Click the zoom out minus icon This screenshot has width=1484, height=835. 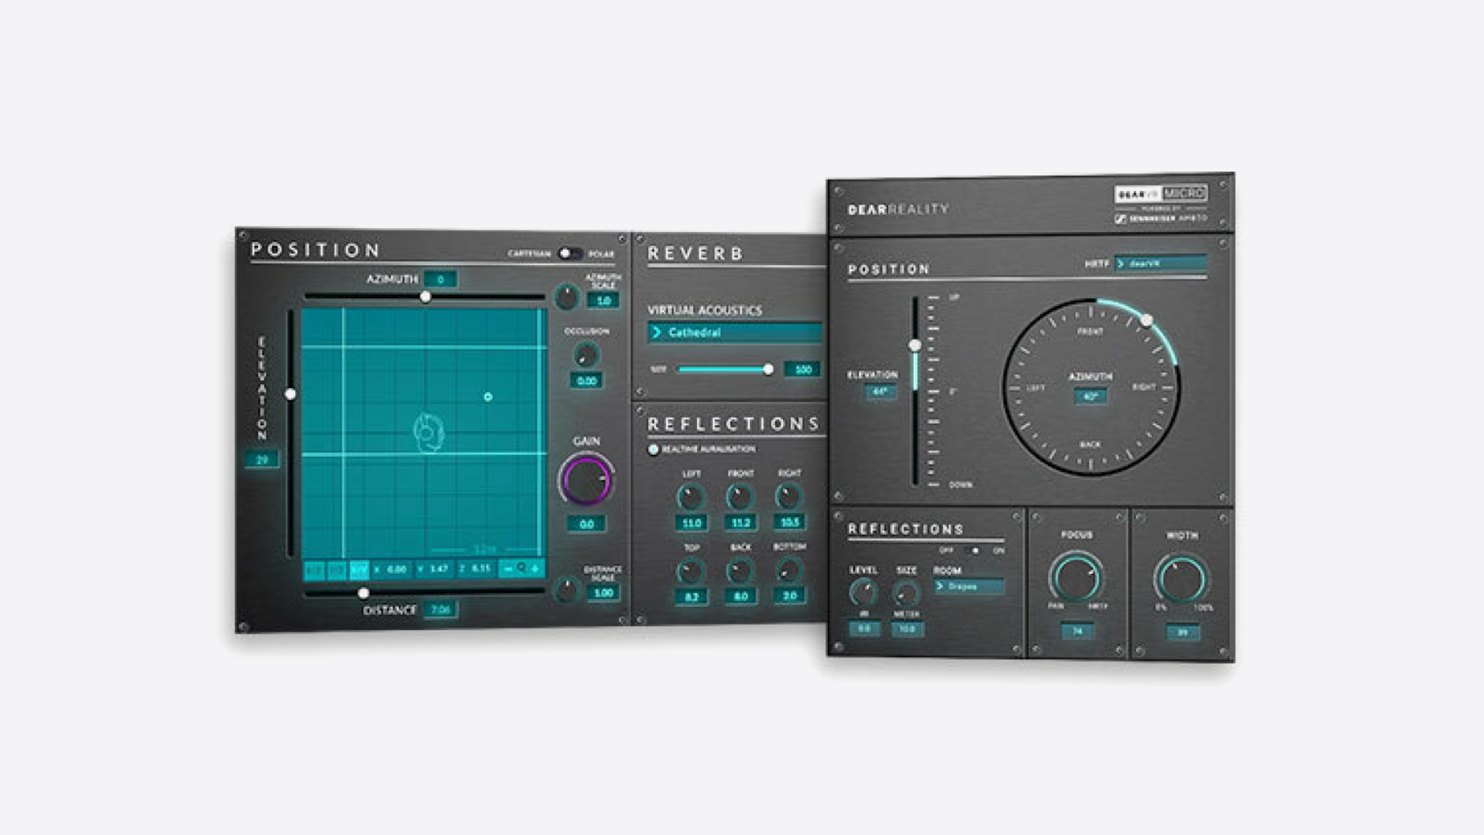tap(508, 568)
